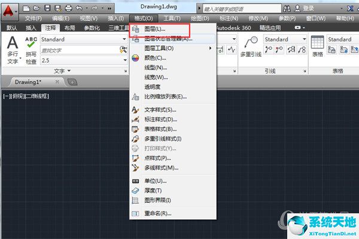
Task: Launch 引线 panel dialog arrow
Action: (x=305, y=71)
